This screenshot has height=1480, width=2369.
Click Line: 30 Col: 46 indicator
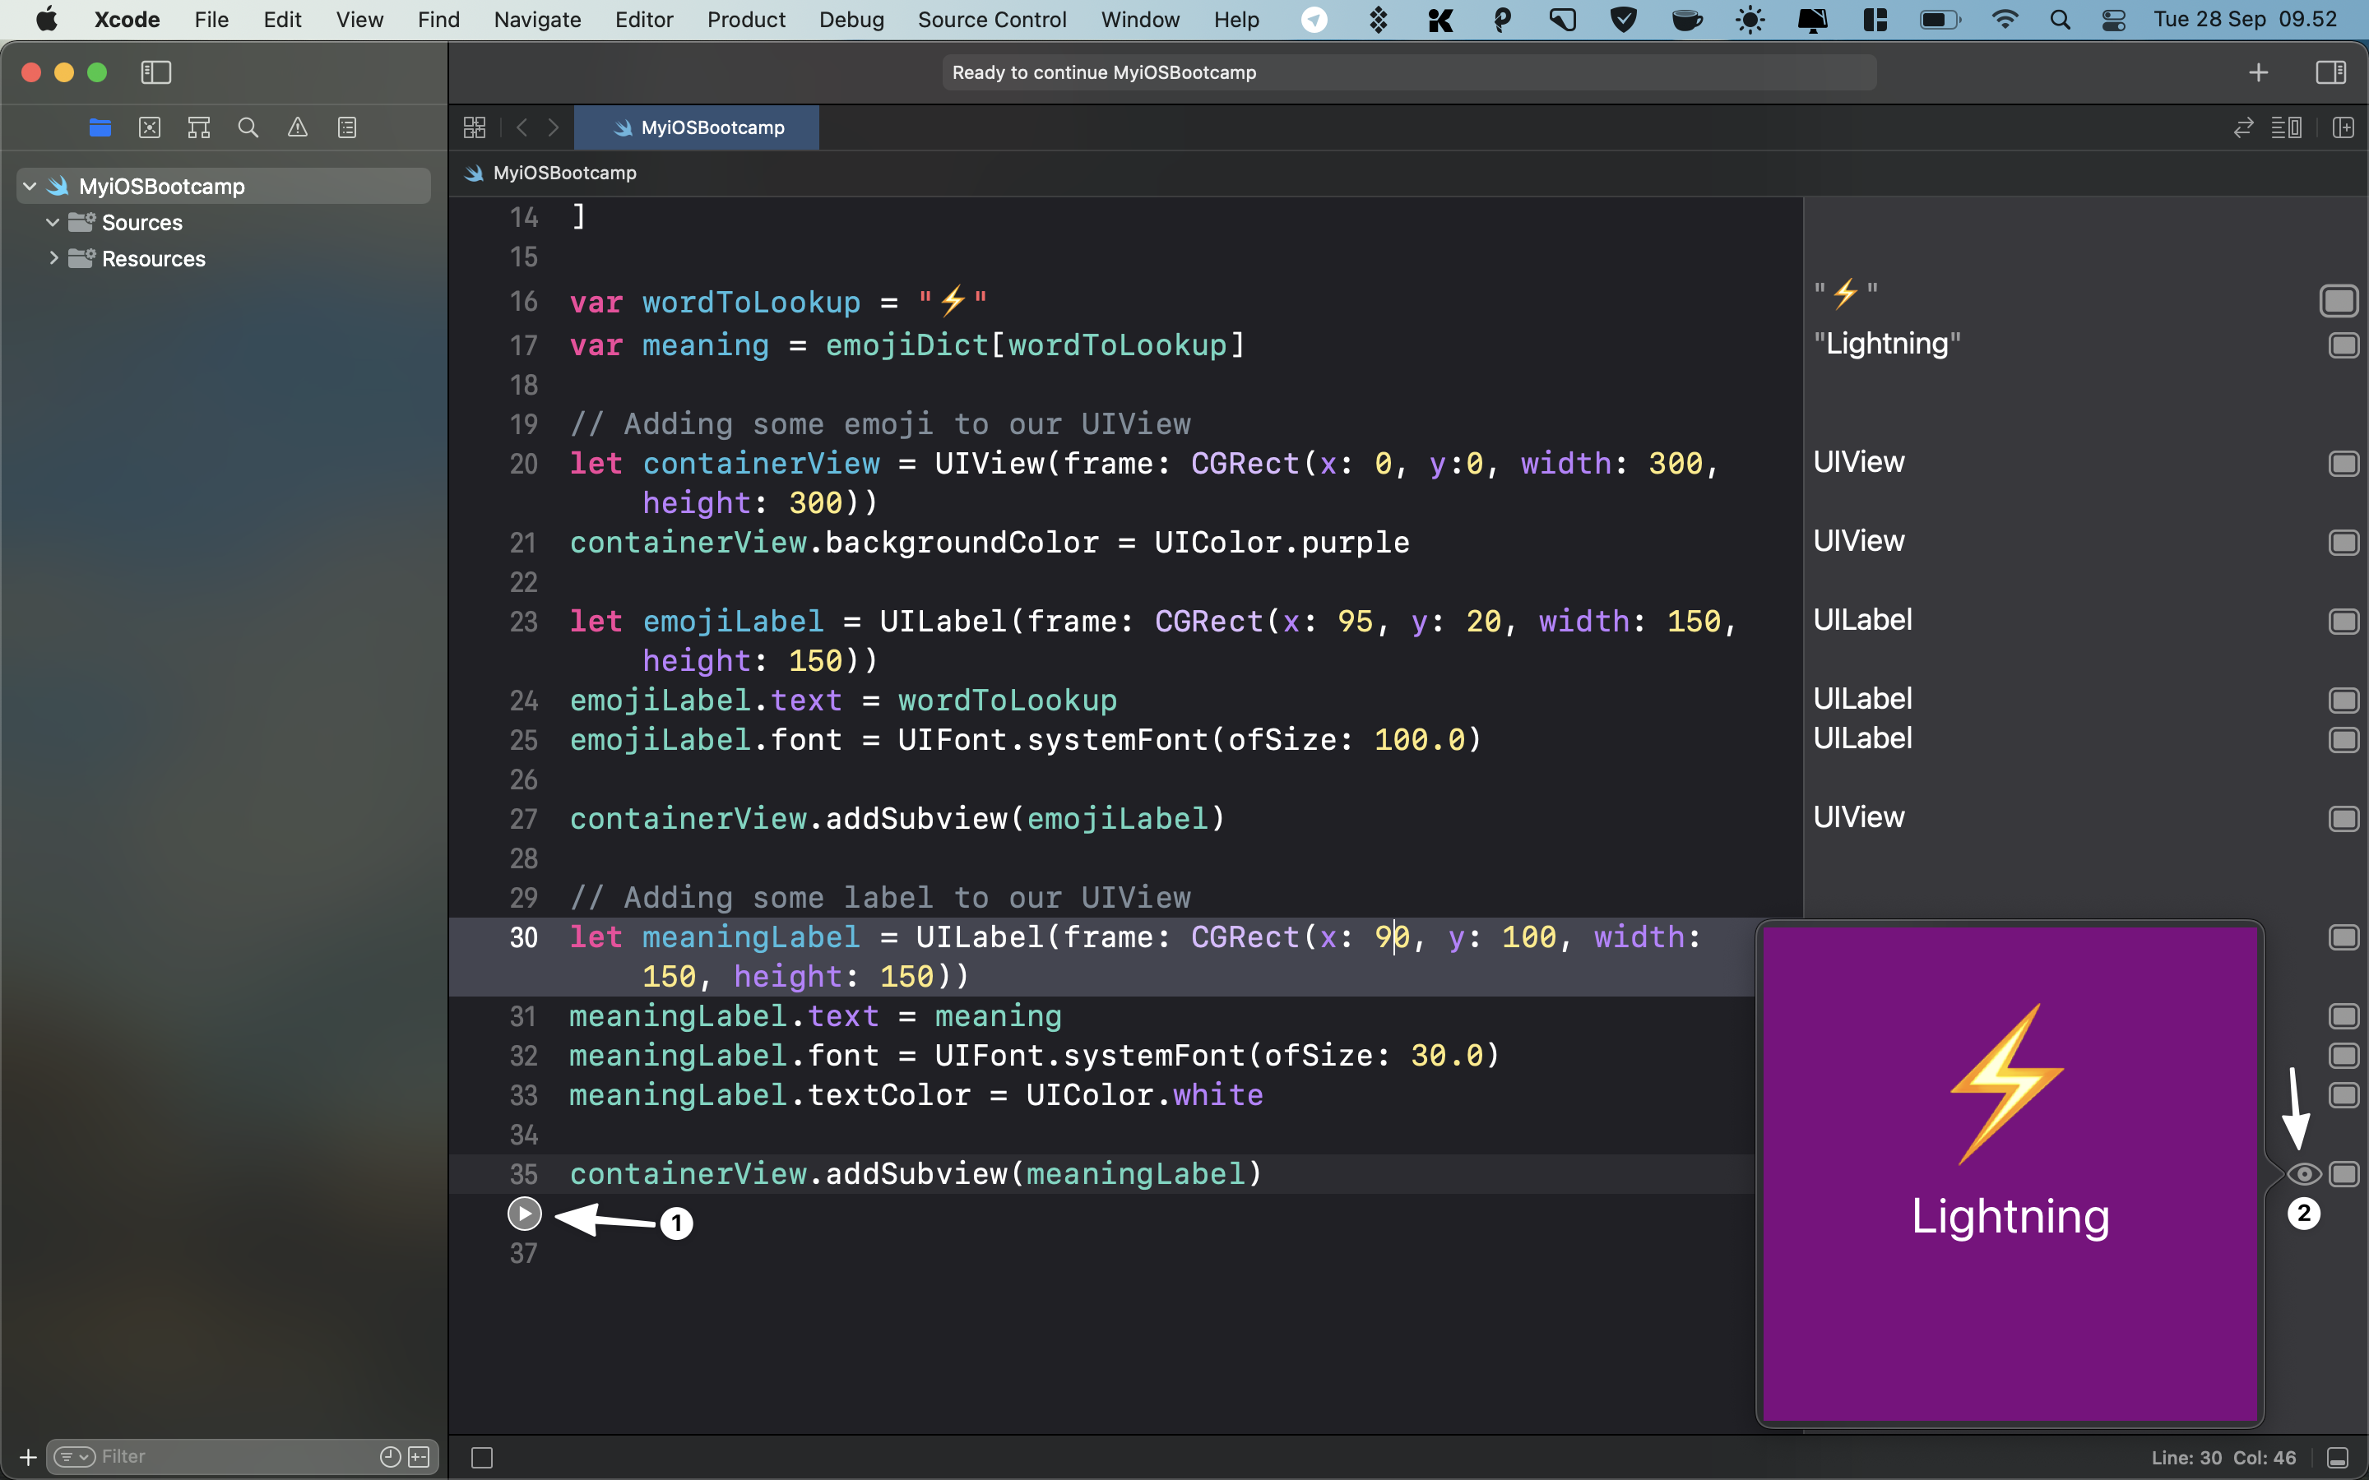[2223, 1458]
